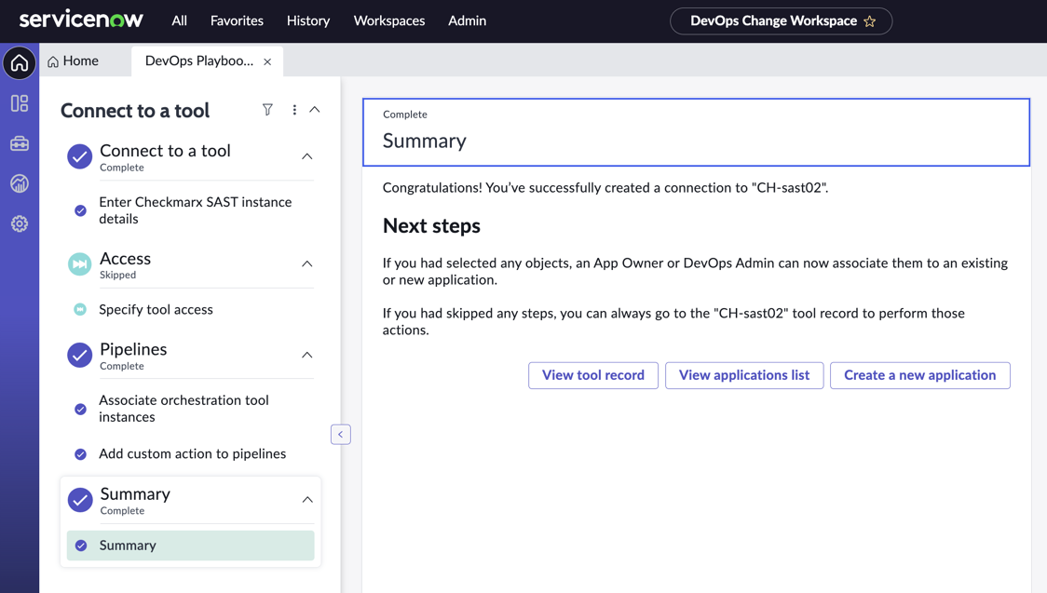1047x593 pixels.
Task: Open the Specify tool access step
Action: (156, 309)
